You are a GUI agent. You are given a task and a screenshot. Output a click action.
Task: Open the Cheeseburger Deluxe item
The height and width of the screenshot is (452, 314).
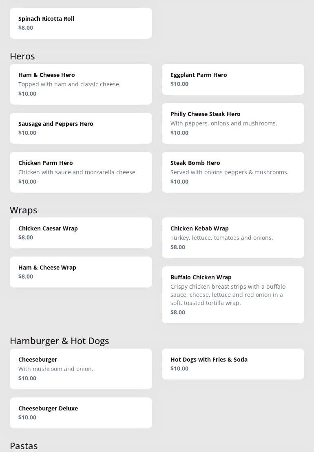click(x=81, y=413)
